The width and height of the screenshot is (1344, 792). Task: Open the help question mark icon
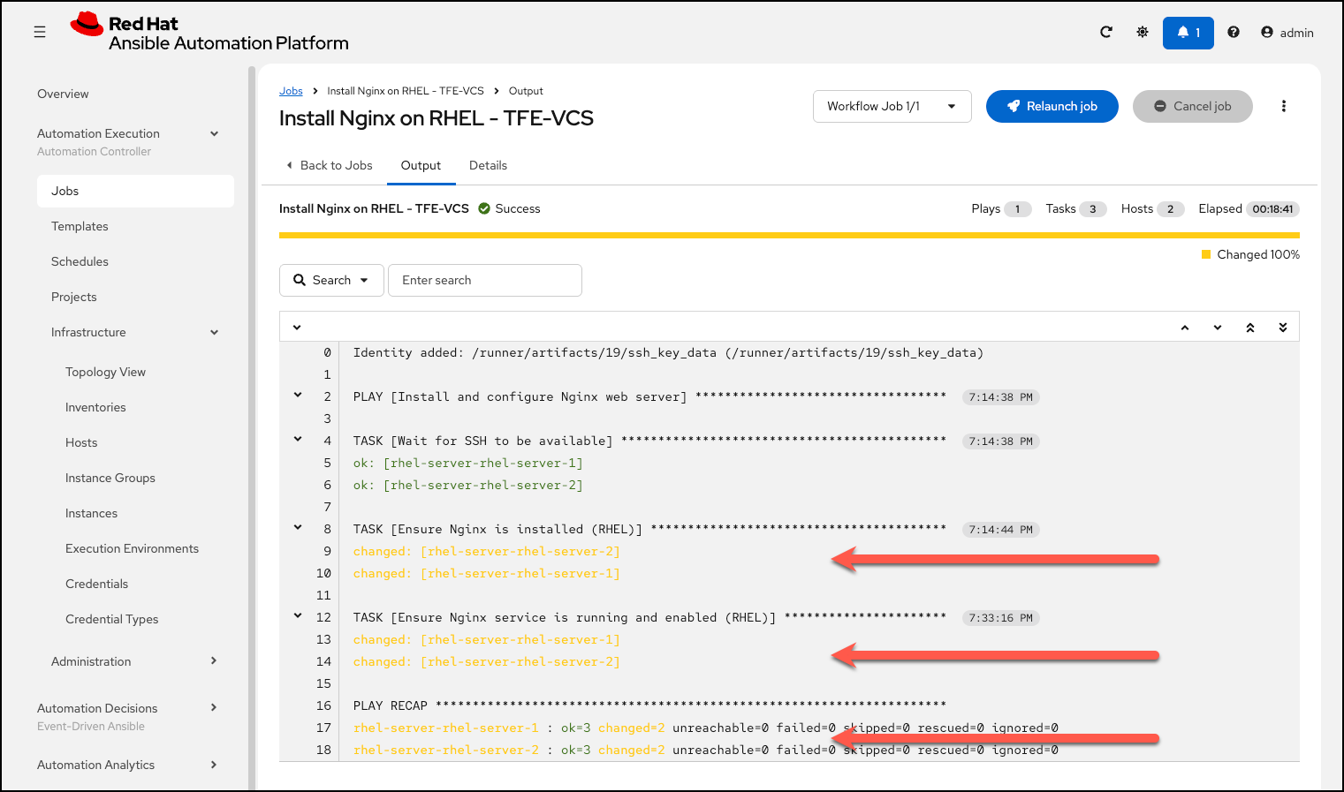tap(1234, 32)
